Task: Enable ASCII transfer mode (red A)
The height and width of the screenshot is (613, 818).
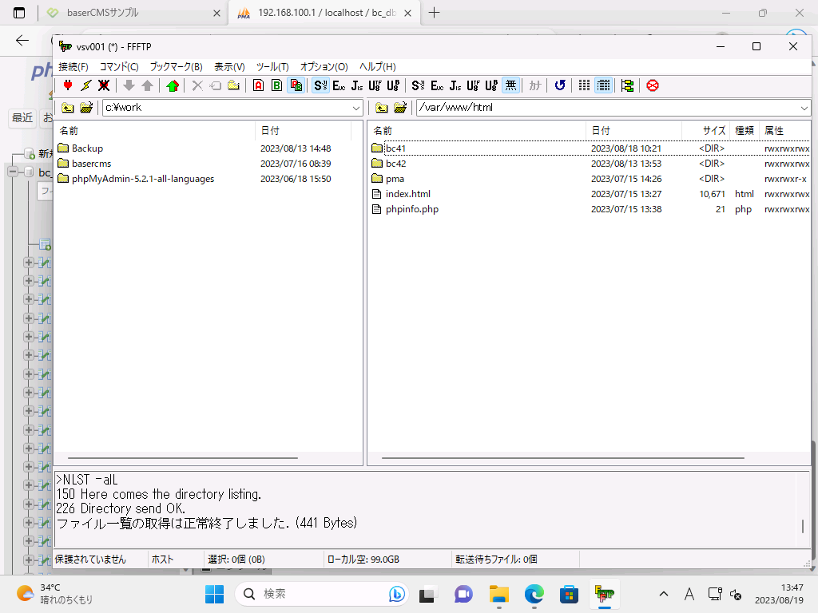Action: coord(258,85)
